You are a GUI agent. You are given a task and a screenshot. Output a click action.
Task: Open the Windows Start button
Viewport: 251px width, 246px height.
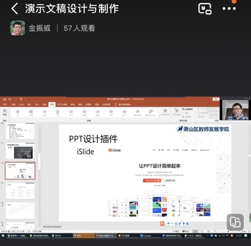point(3,236)
